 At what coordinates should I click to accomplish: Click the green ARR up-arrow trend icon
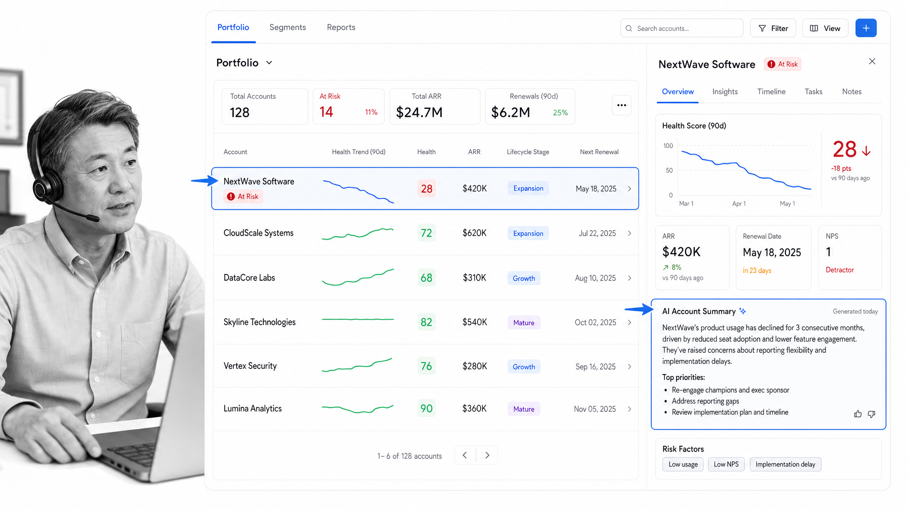coord(665,267)
